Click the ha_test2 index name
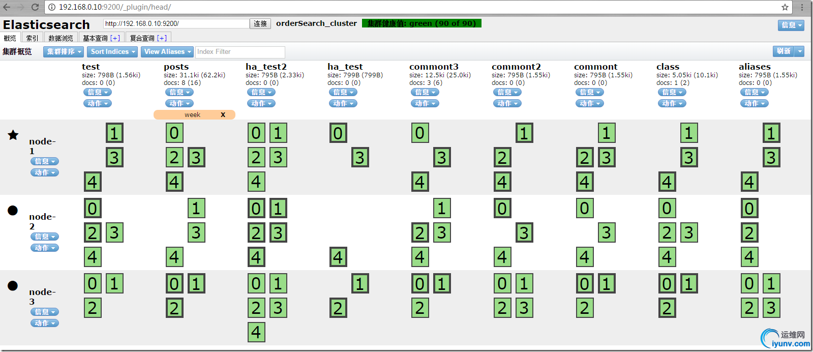This screenshot has width=813, height=352. 266,67
